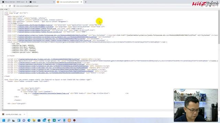Click the site info icon in address bar
220x123 pixels.
point(14,6)
